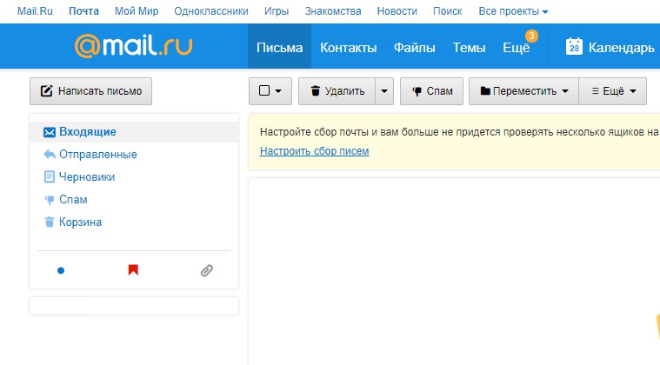Tick the select-all messages checkbox

(264, 90)
